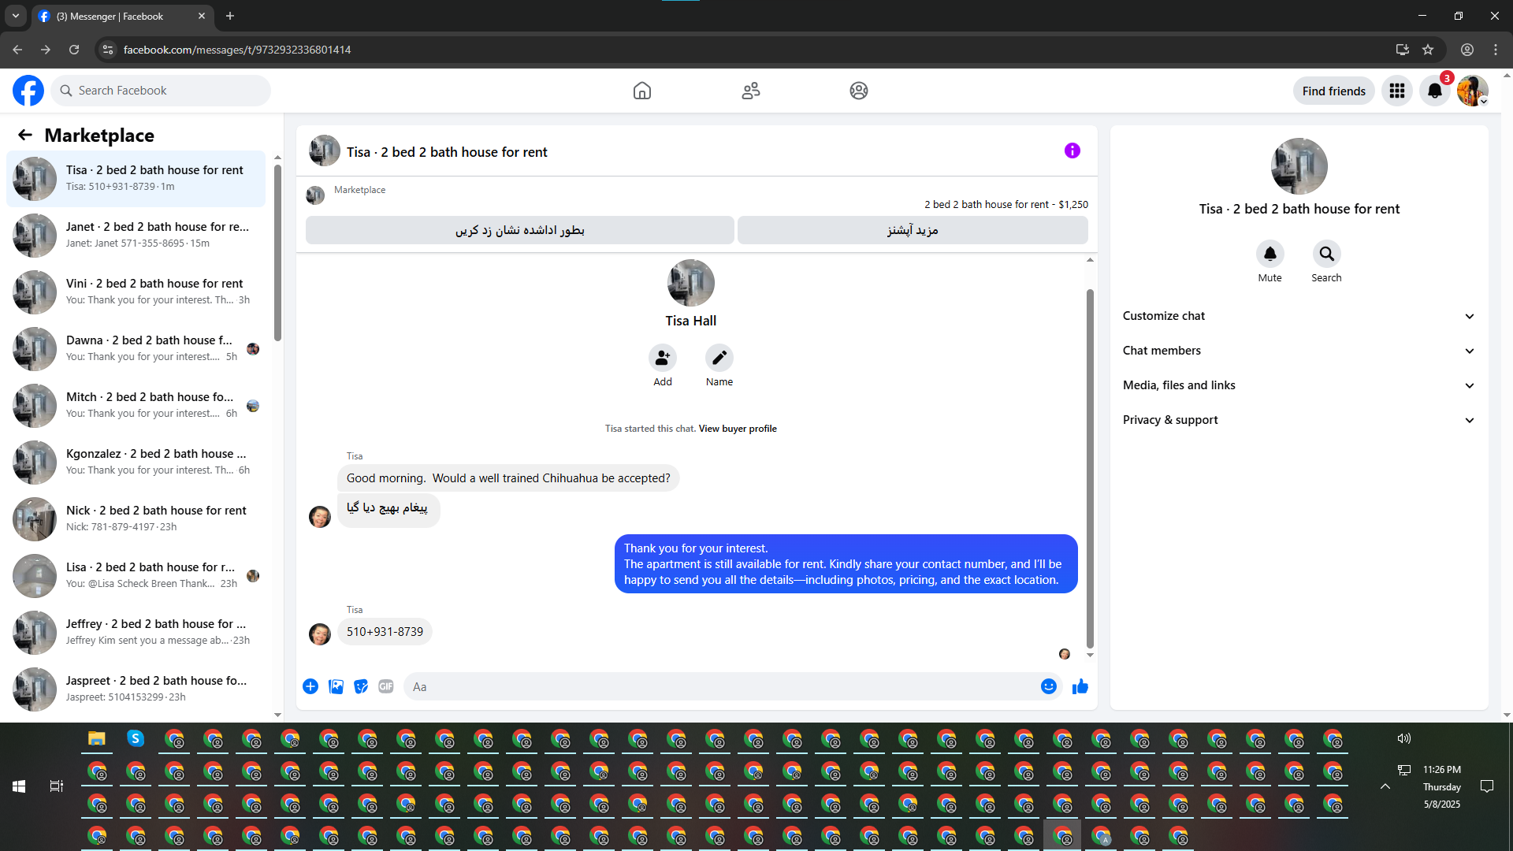Open new browser tab plus button
The height and width of the screenshot is (851, 1513).
pos(230,16)
